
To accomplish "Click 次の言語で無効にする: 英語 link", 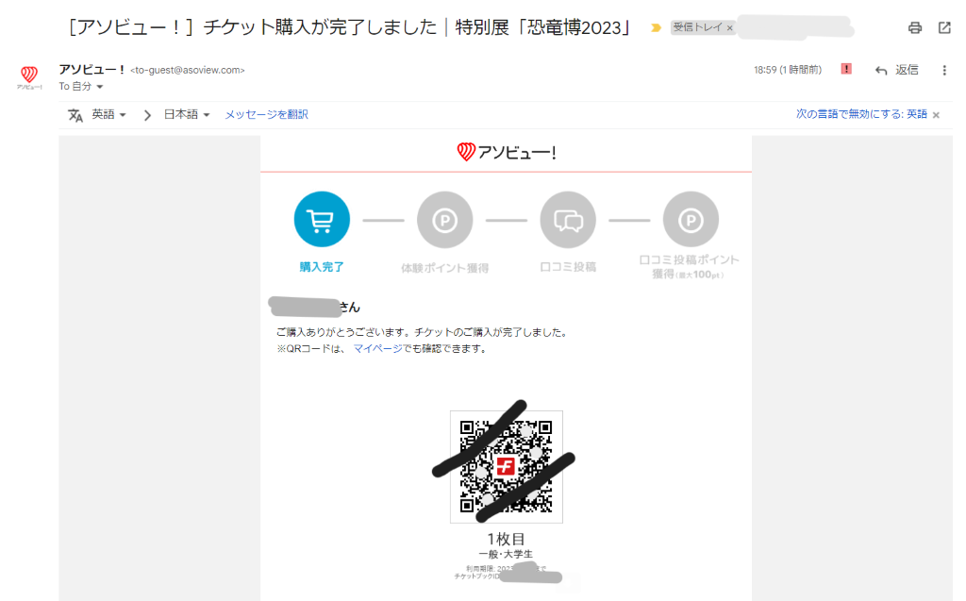I will coord(861,114).
